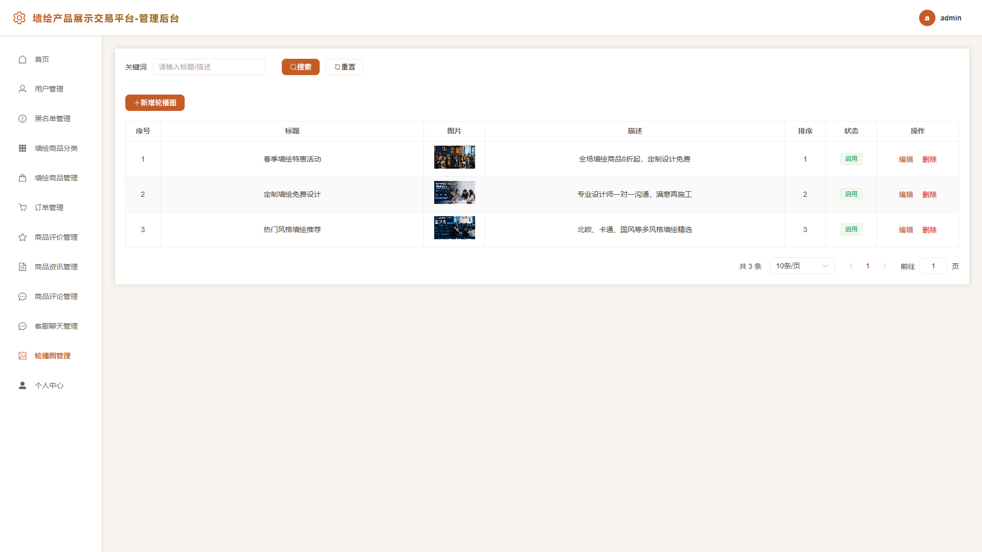The width and height of the screenshot is (982, 552).
Task: Go to next page arrow
Action: 884,266
